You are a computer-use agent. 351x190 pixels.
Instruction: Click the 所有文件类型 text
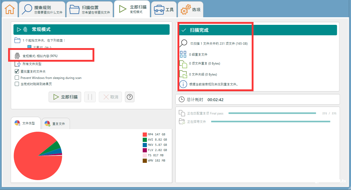32,64
